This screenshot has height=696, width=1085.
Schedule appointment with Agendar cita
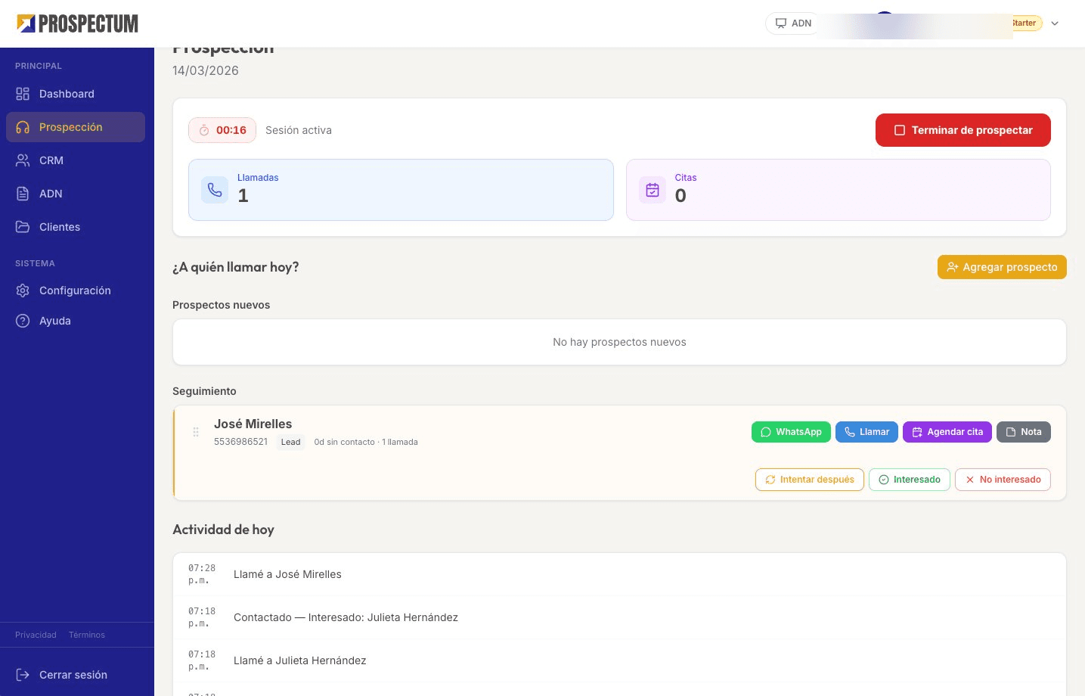947,432
